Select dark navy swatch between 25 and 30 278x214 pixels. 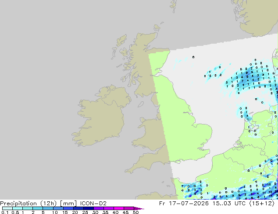click(89, 208)
